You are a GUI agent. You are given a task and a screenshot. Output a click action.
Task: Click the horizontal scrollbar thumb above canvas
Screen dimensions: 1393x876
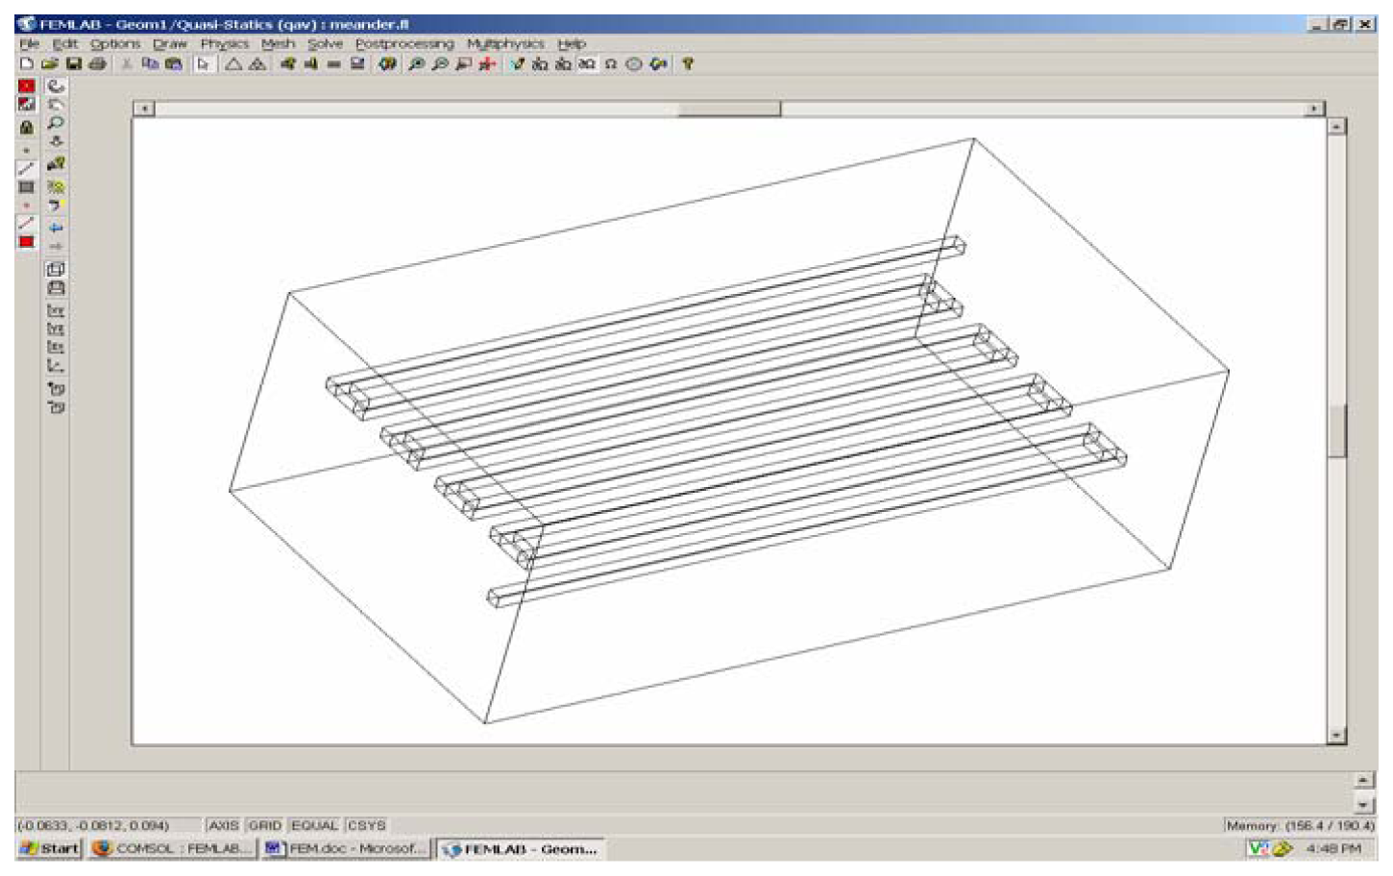728,109
